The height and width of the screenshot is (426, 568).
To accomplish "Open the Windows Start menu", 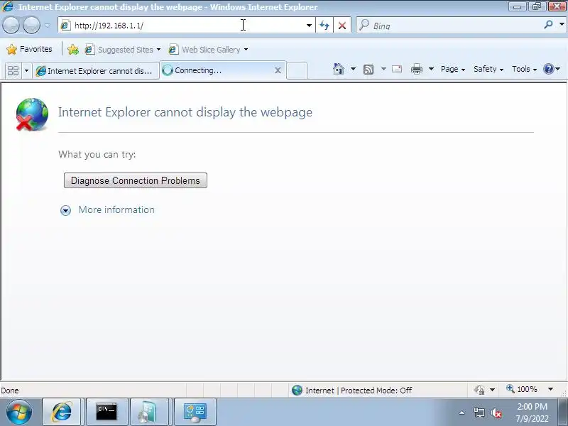I will pos(19,413).
